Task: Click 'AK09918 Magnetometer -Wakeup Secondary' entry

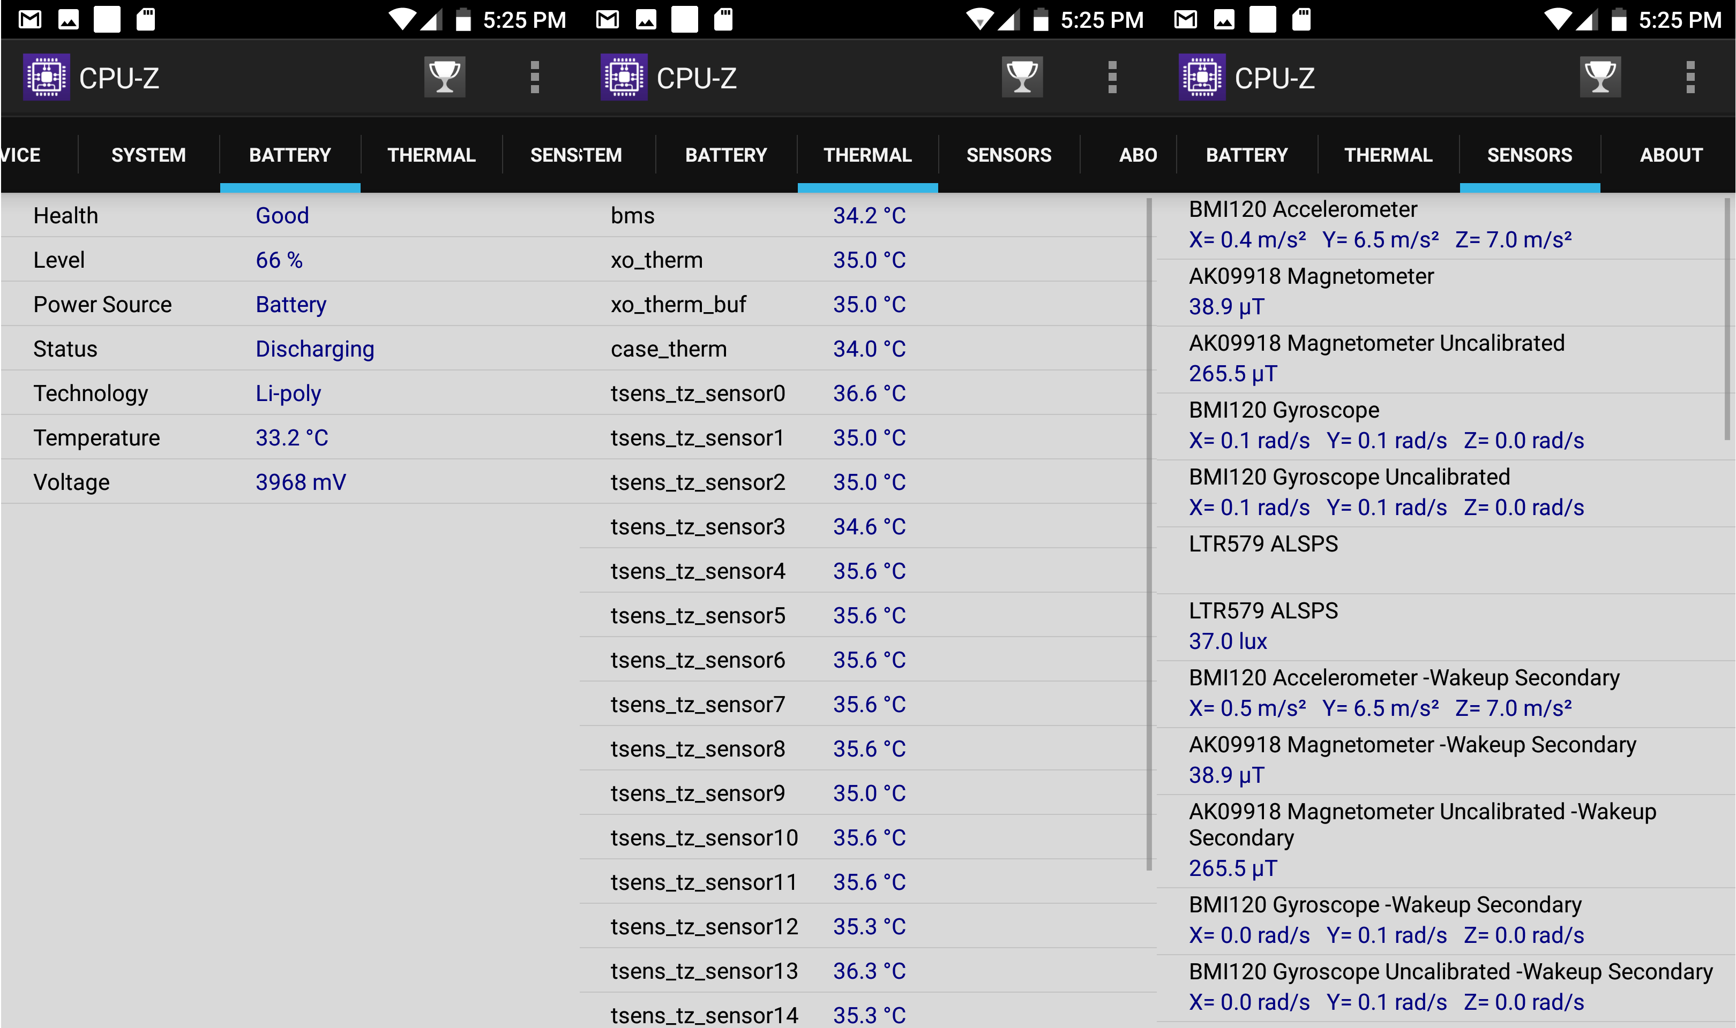Action: click(1446, 760)
